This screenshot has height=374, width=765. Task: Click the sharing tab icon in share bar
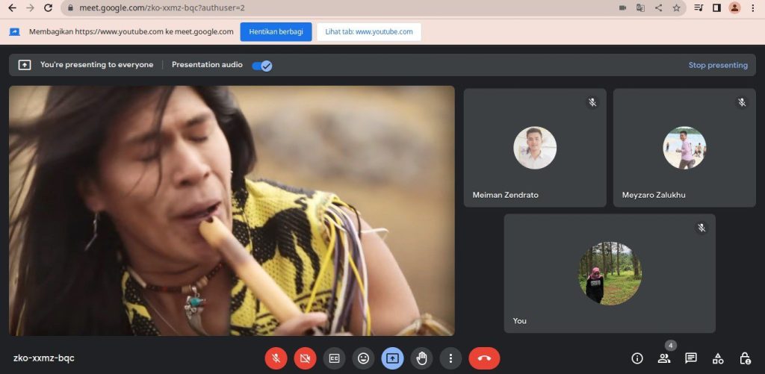point(15,31)
